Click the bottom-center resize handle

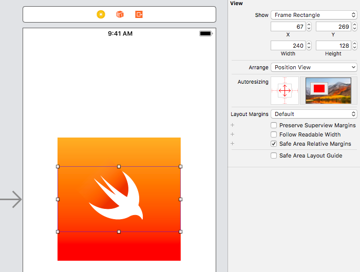click(119, 231)
